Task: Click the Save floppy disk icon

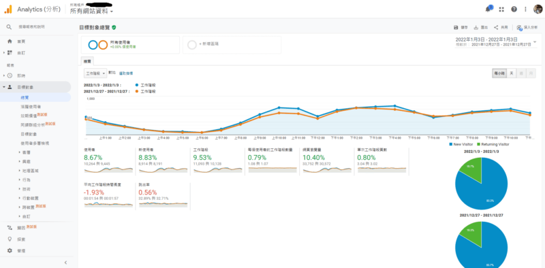Action: pyautogui.click(x=456, y=27)
